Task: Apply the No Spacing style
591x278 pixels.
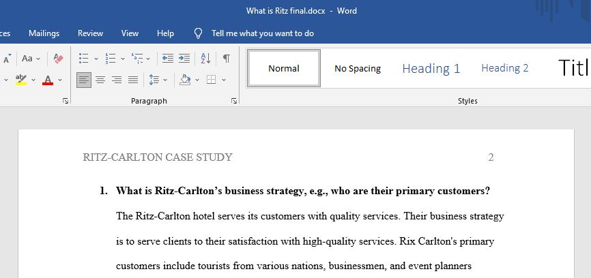Action: tap(358, 68)
